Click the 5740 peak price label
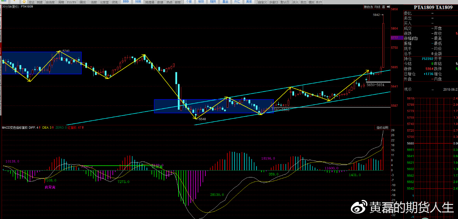Screen dimensions: 458x219 66,51
